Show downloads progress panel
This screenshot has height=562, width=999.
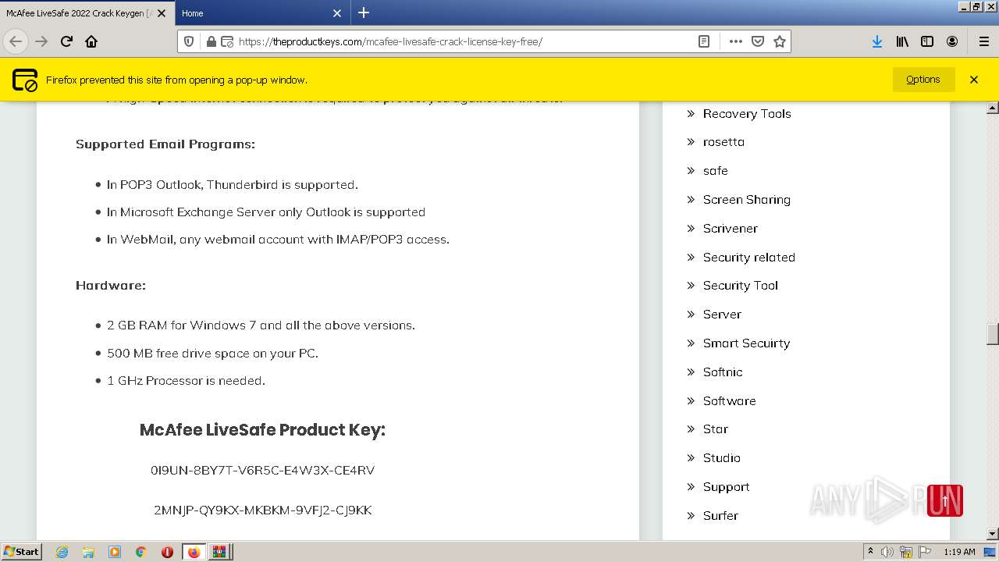tap(877, 41)
